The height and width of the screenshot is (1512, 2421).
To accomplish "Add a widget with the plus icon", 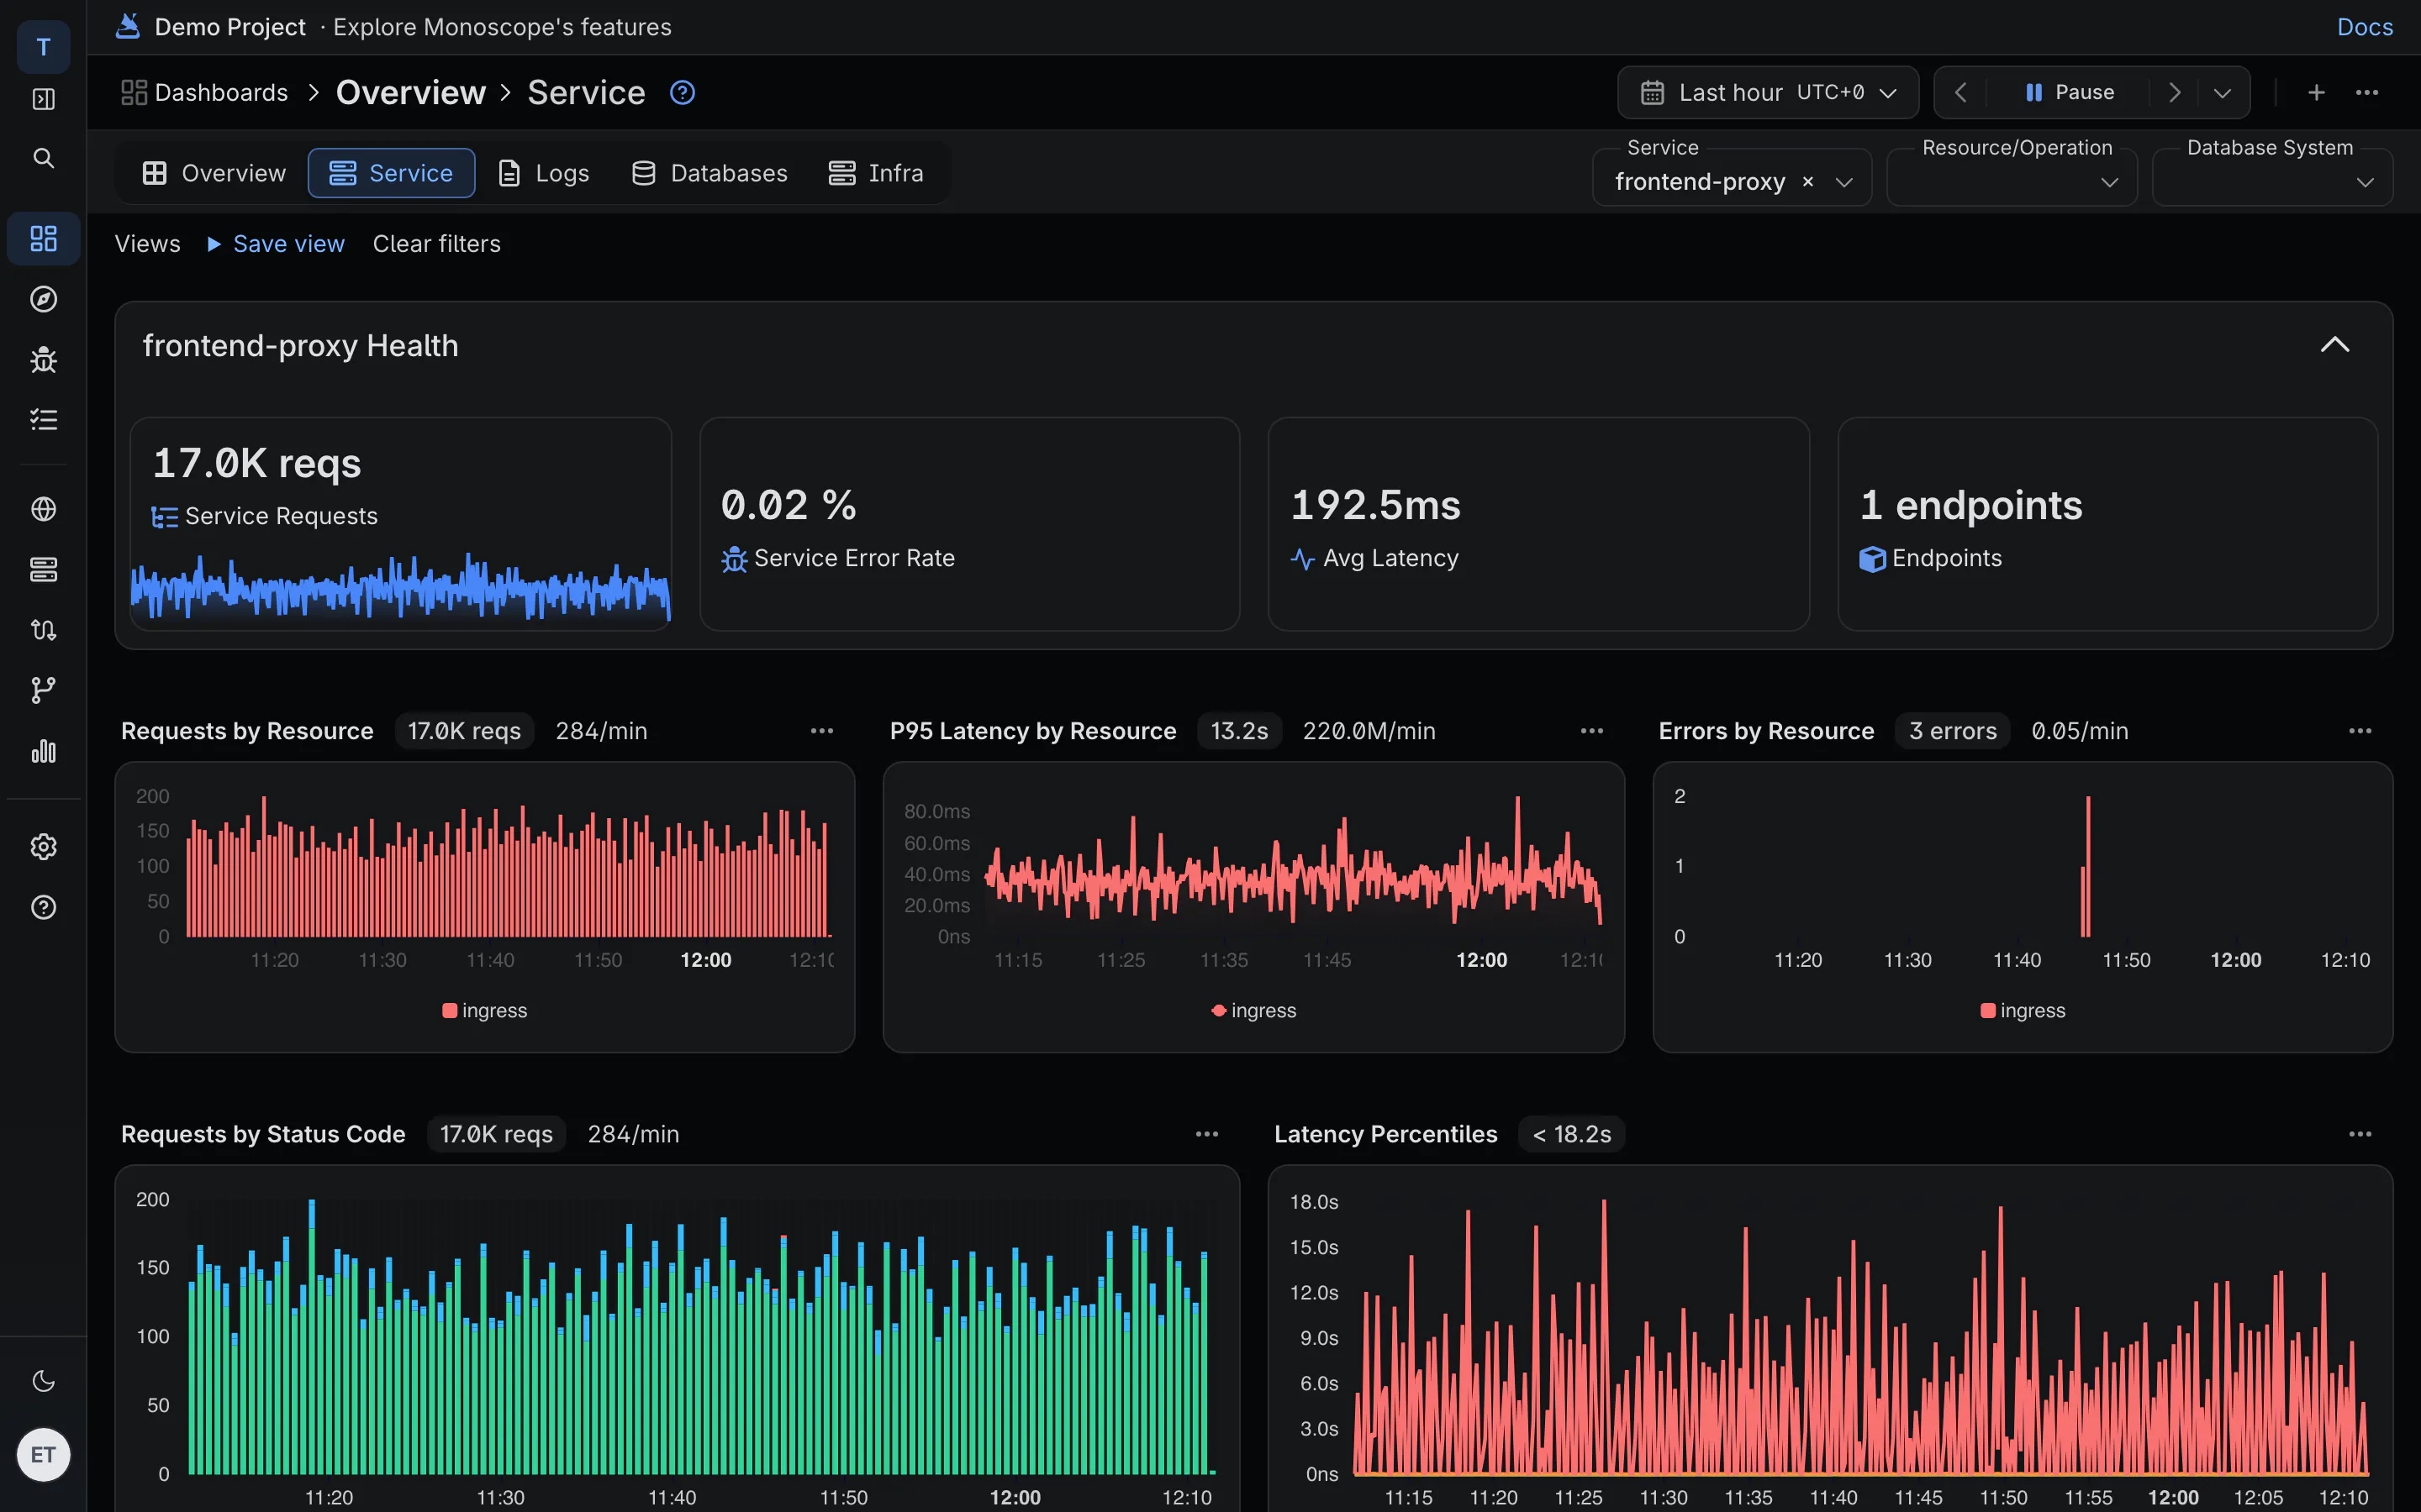I will (2316, 92).
